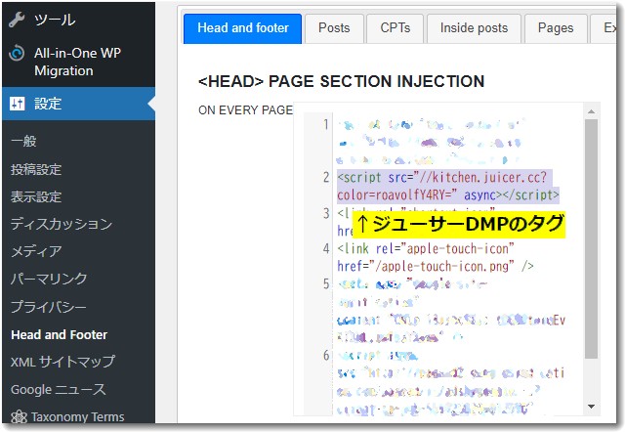Image resolution: width=625 pixels, height=432 pixels.
Task: Click the Taxonomy Terms atom icon
Action: pos(19,417)
